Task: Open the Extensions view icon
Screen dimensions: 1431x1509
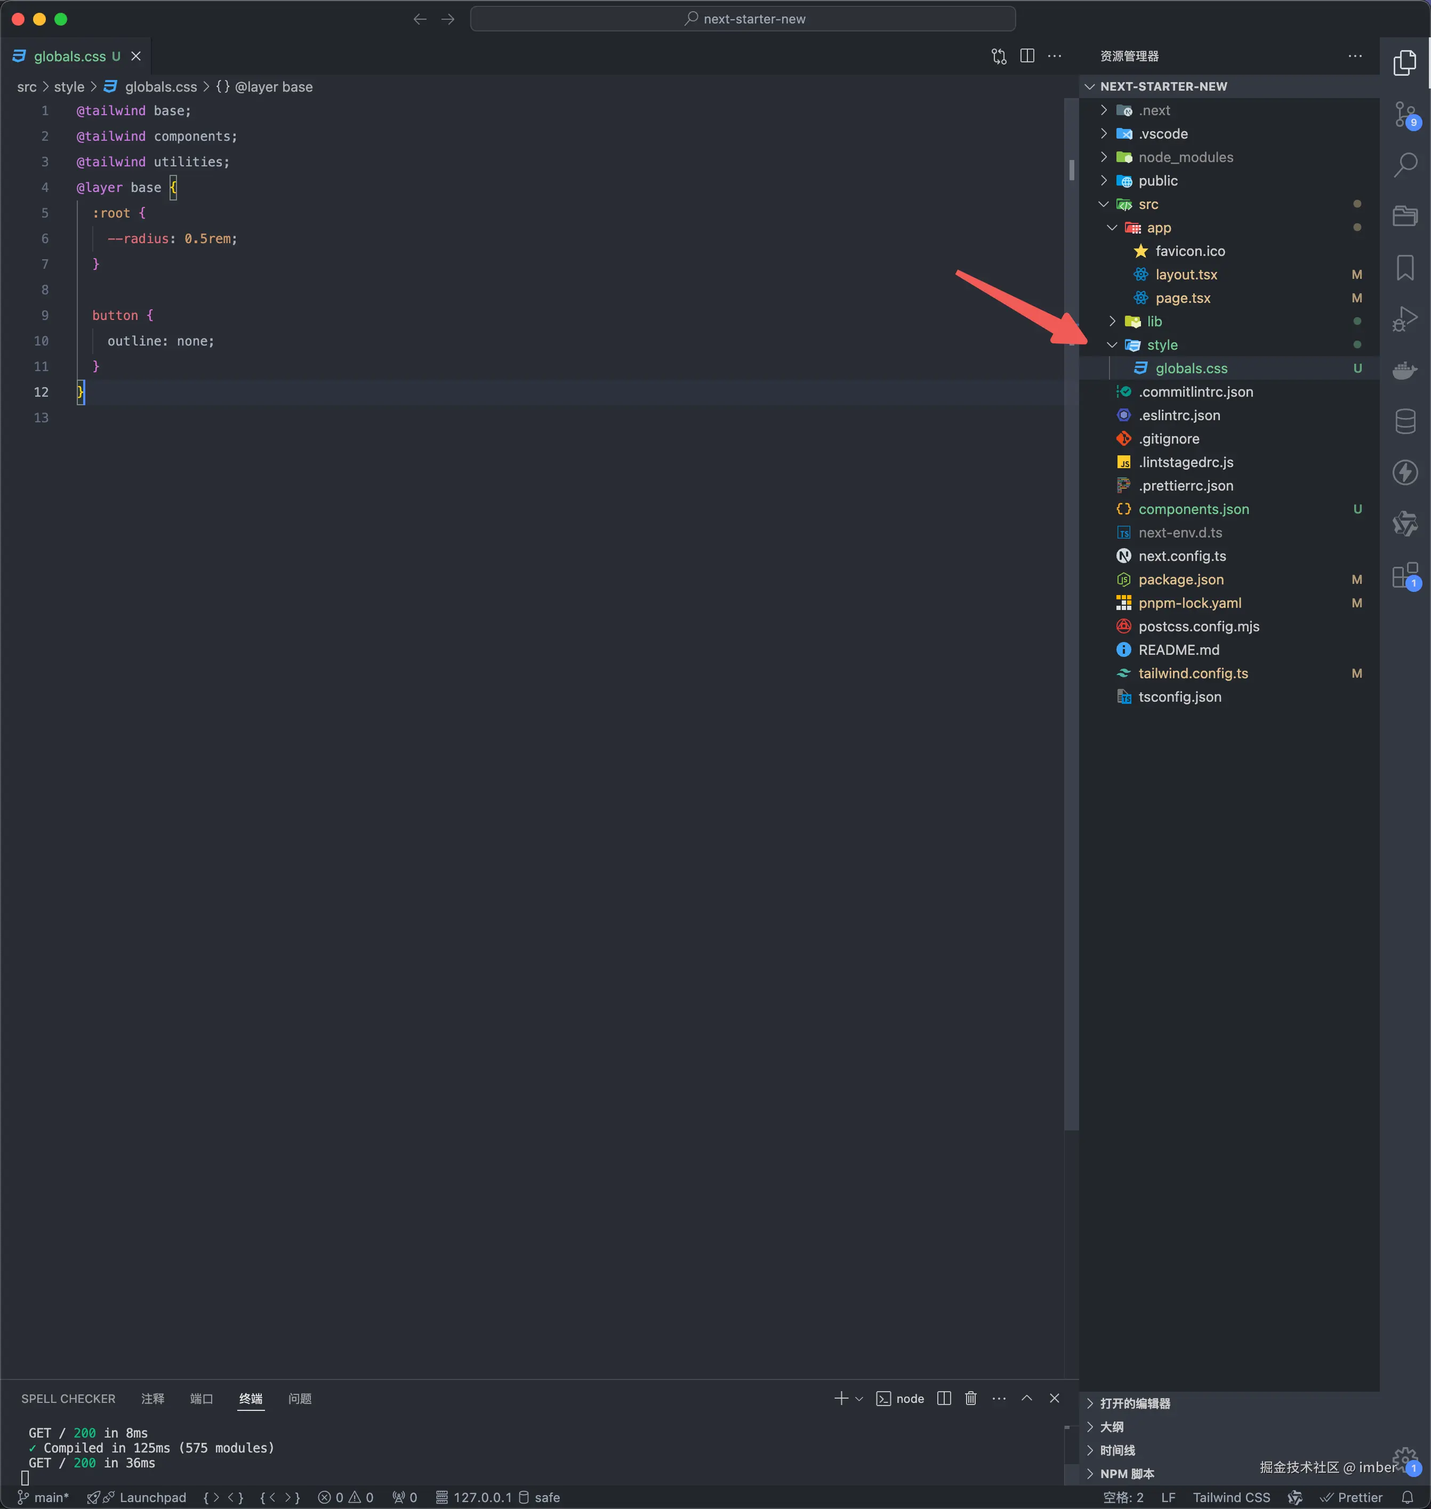Action: pyautogui.click(x=1404, y=575)
